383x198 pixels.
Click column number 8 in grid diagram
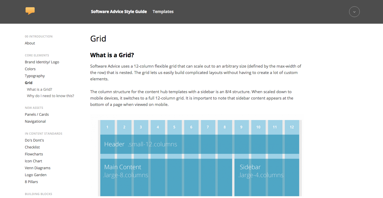point(224,127)
